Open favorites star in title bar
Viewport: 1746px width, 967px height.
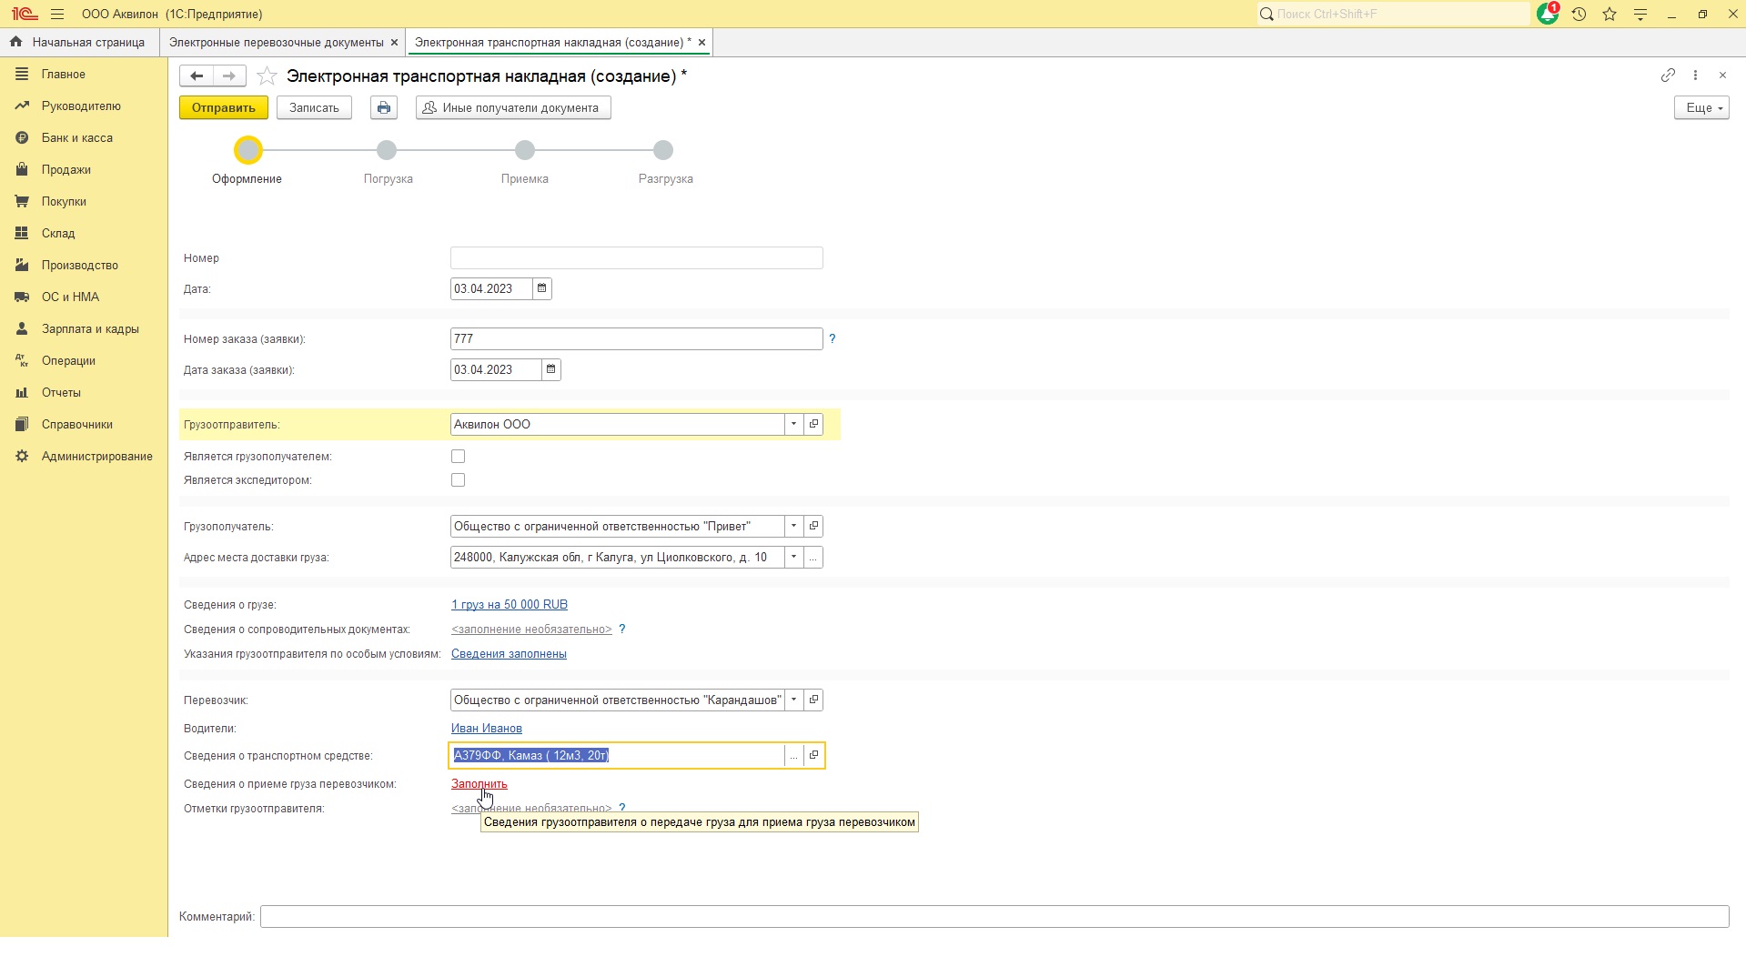1610,15
